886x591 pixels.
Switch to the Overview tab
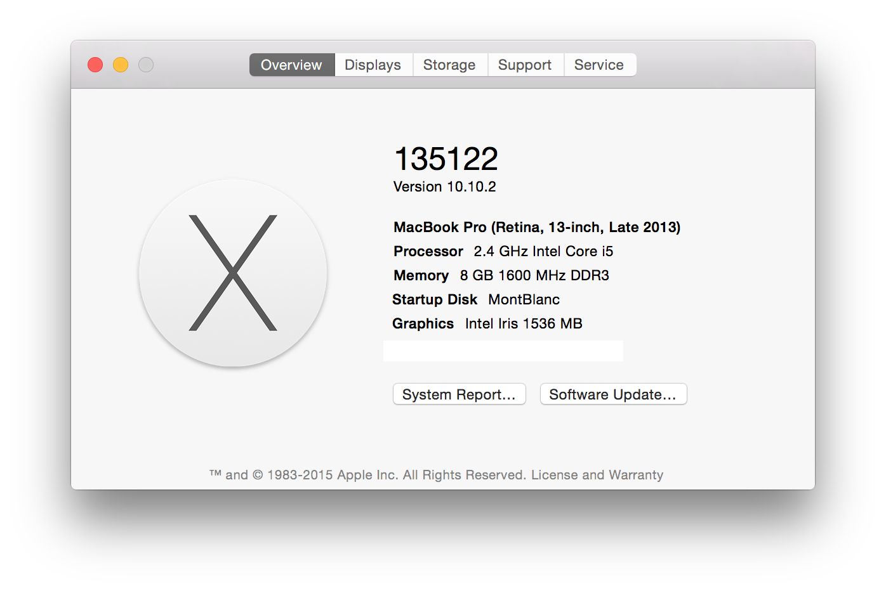click(292, 65)
